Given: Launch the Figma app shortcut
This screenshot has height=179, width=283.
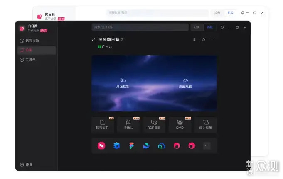Looking at the screenshot, I should tap(132, 145).
